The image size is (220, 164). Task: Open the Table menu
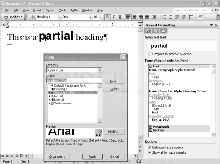click(x=74, y=10)
